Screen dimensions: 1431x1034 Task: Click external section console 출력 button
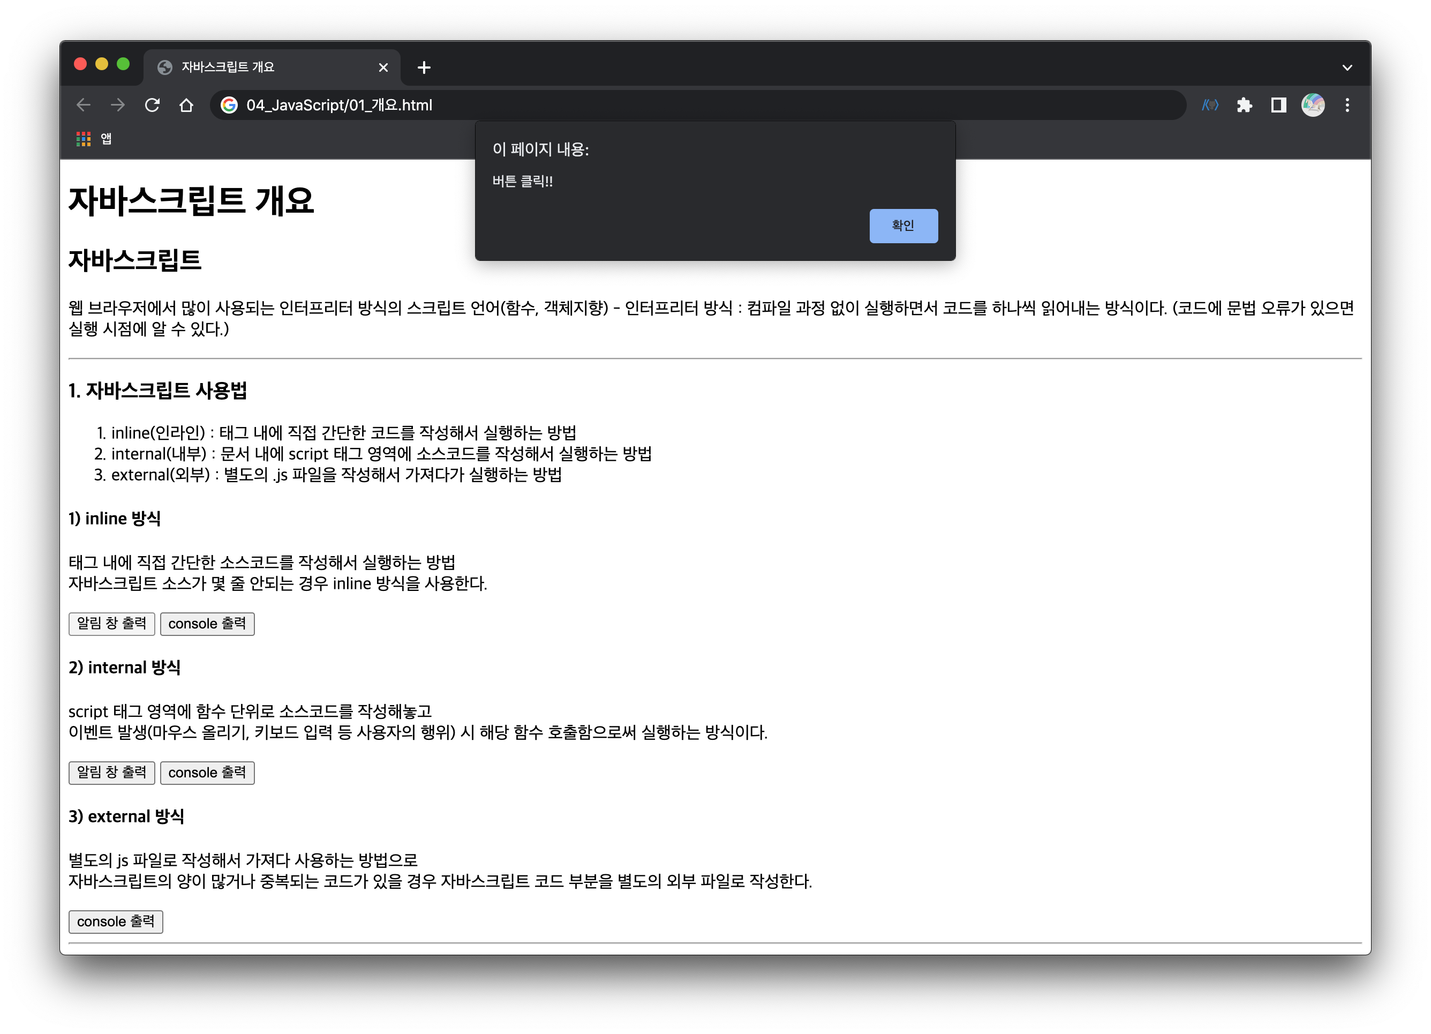[x=116, y=921]
